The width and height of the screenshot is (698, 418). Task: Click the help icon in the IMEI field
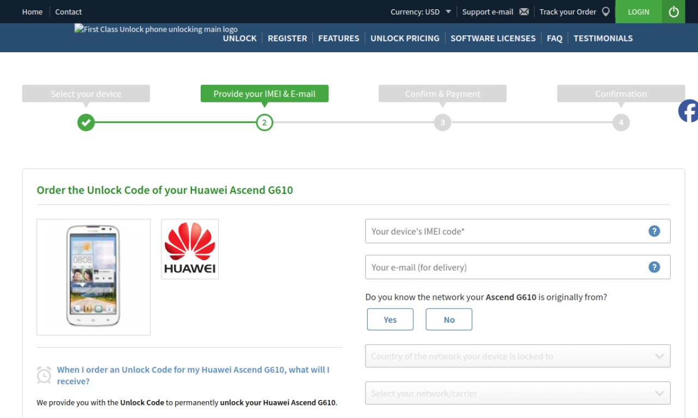654,231
